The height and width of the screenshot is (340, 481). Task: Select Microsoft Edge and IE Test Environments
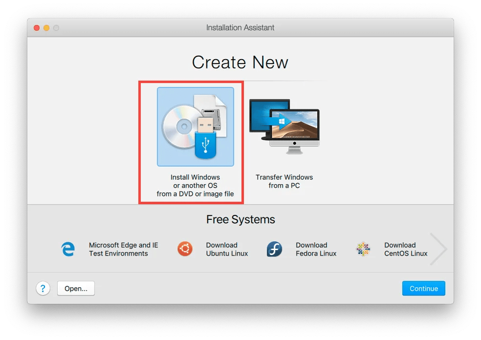tap(123, 249)
